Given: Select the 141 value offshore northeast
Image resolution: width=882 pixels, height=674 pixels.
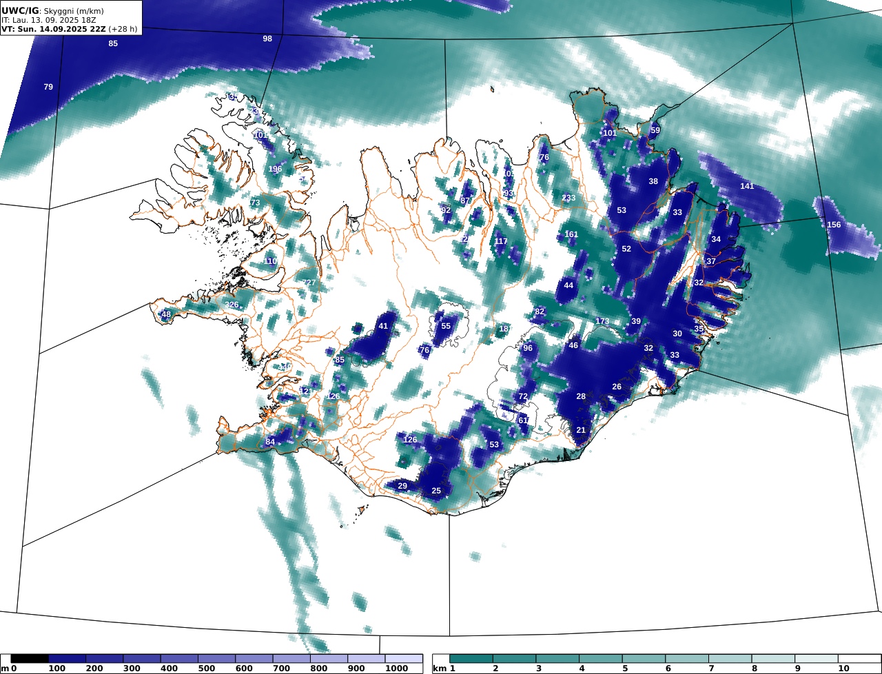Looking at the screenshot, I should [747, 186].
